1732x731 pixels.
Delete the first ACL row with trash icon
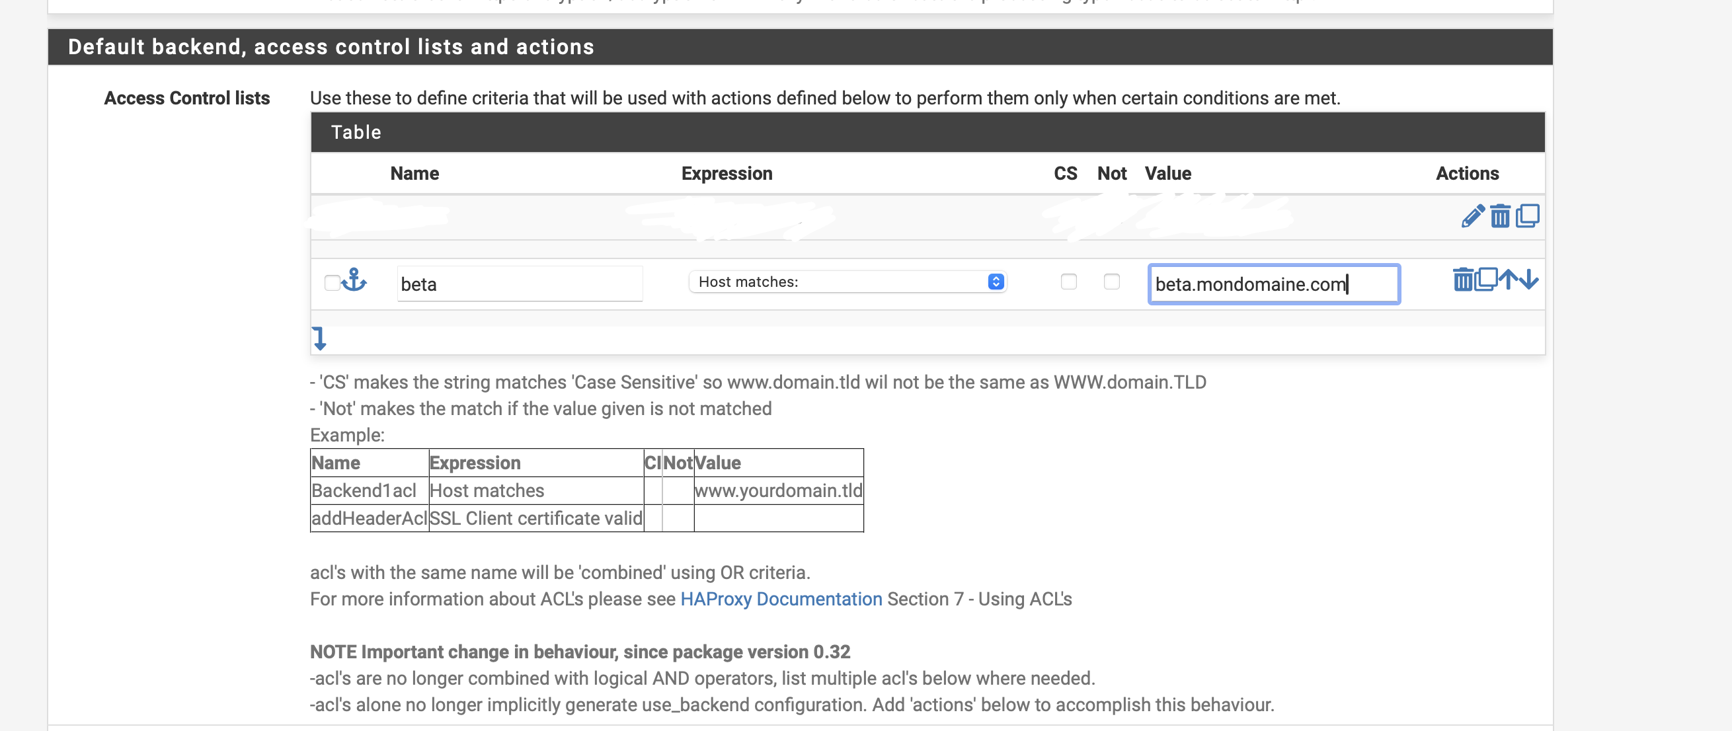[x=1500, y=217]
